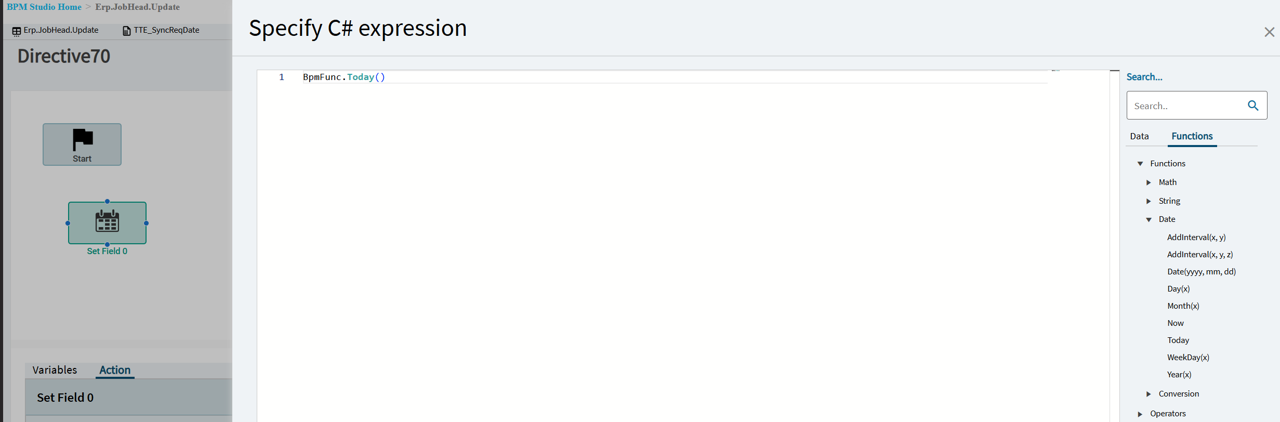The image size is (1280, 422).
Task: Pick the WeekDay(x) function
Action: pyautogui.click(x=1188, y=357)
